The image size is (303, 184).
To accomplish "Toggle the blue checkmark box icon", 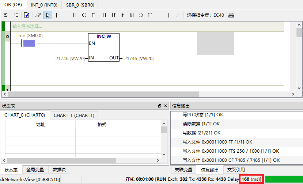I will tap(26, 15).
